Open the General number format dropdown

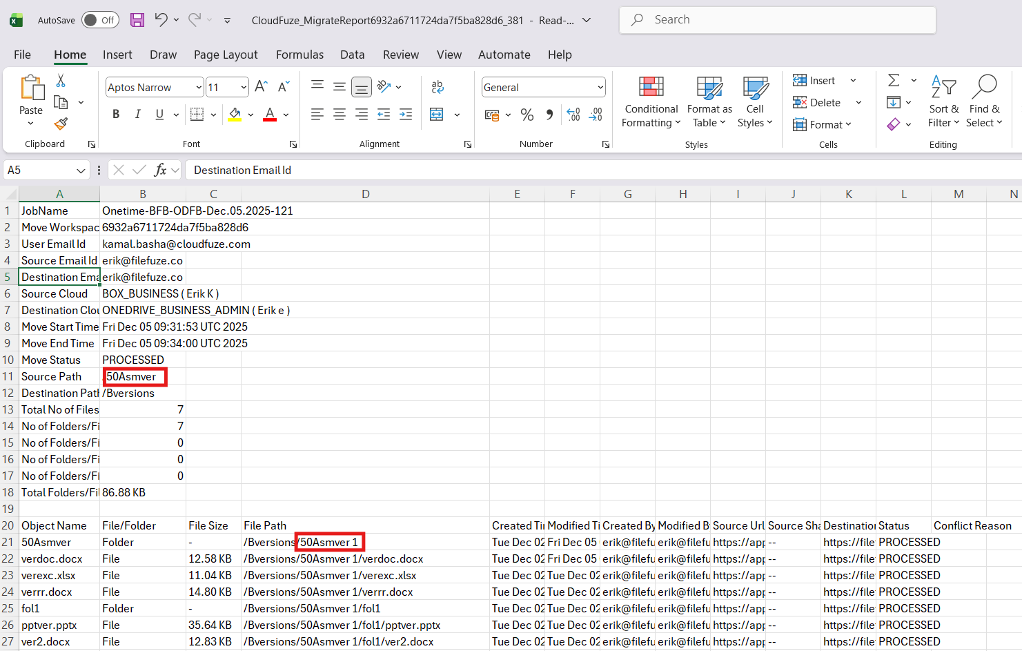click(x=600, y=88)
